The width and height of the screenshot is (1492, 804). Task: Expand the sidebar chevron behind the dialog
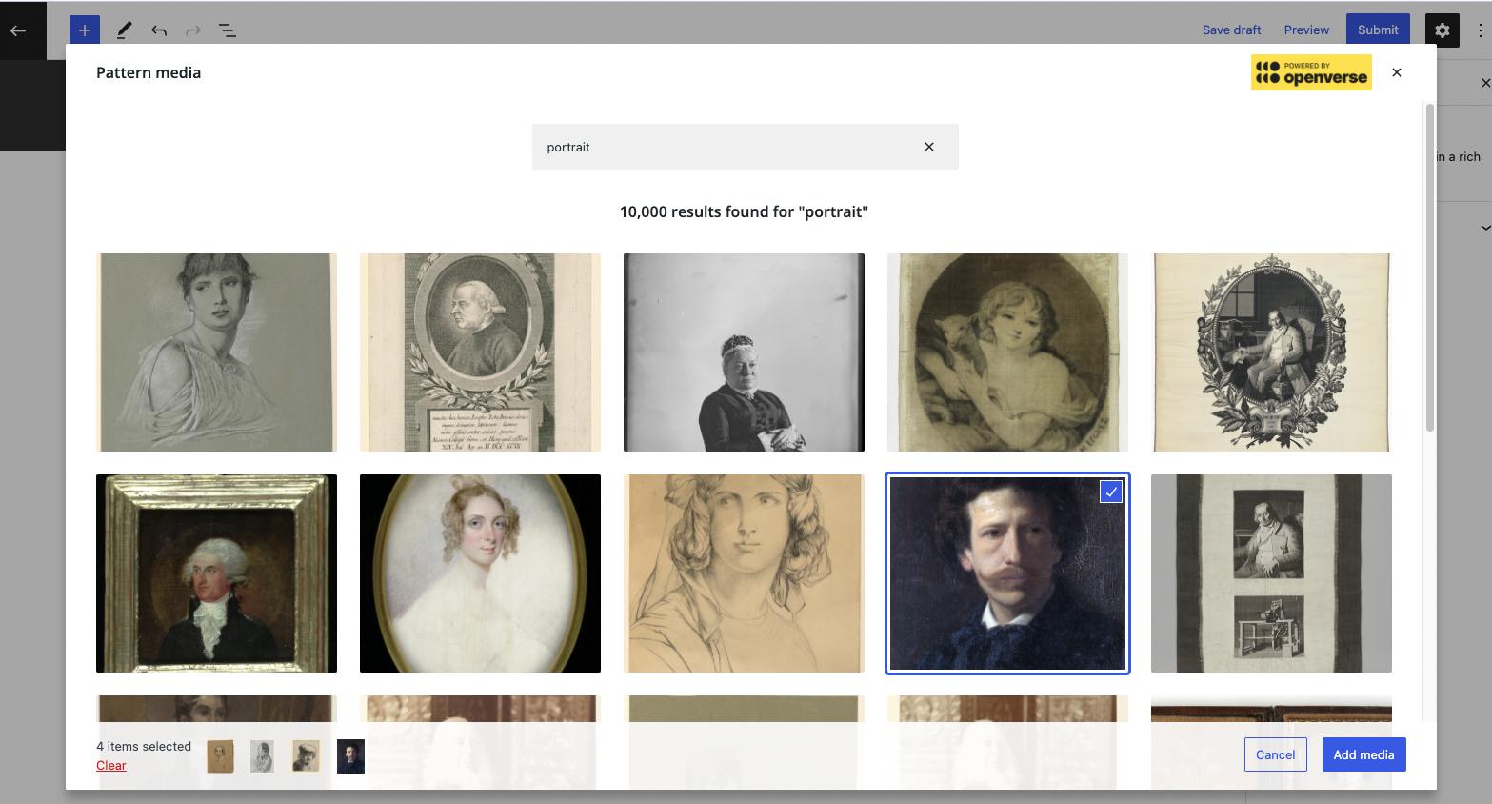[1485, 228]
